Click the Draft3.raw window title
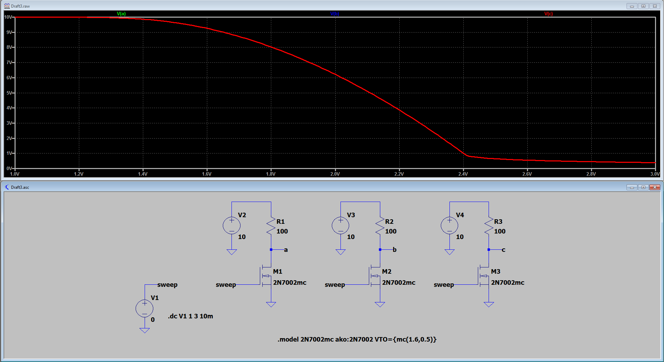This screenshot has height=362, width=664. 20,6
